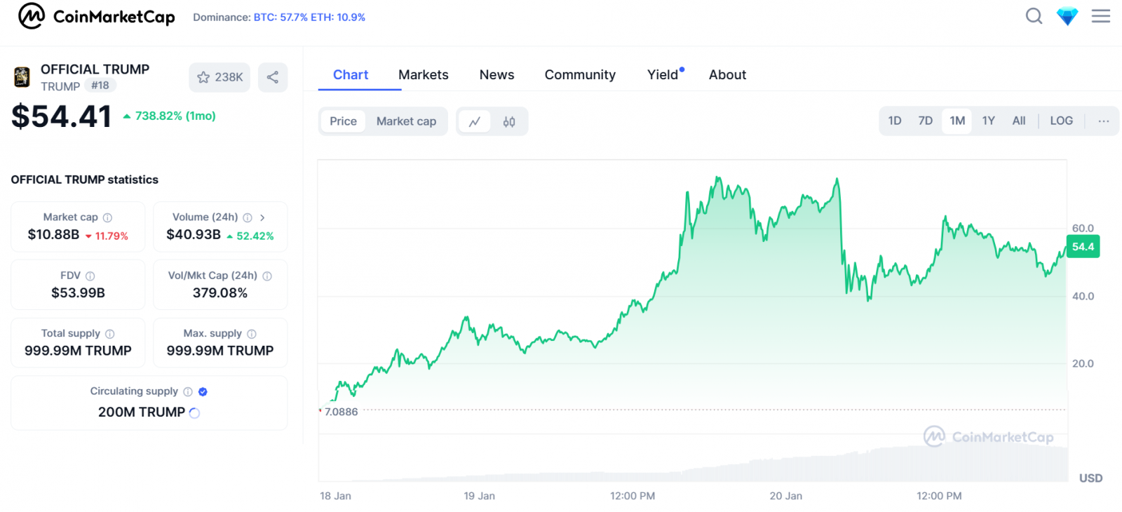The image size is (1122, 512).
Task: Click the CoinMarketCap logo
Action: point(96,16)
